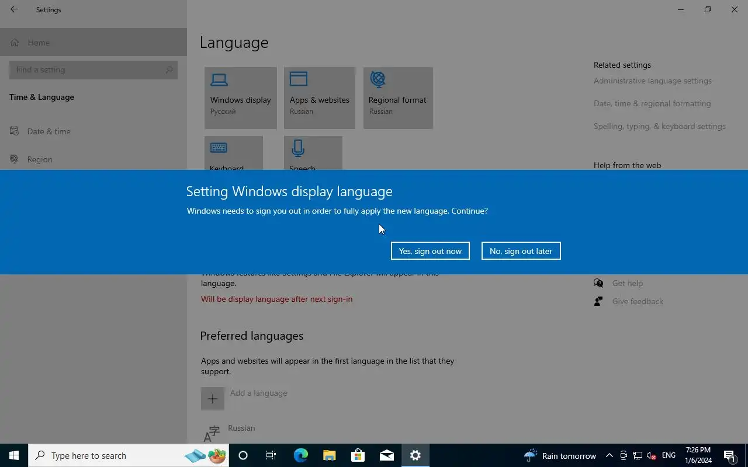Click the taskbar Type here to search box
The width and height of the screenshot is (748, 467).
coord(130,455)
